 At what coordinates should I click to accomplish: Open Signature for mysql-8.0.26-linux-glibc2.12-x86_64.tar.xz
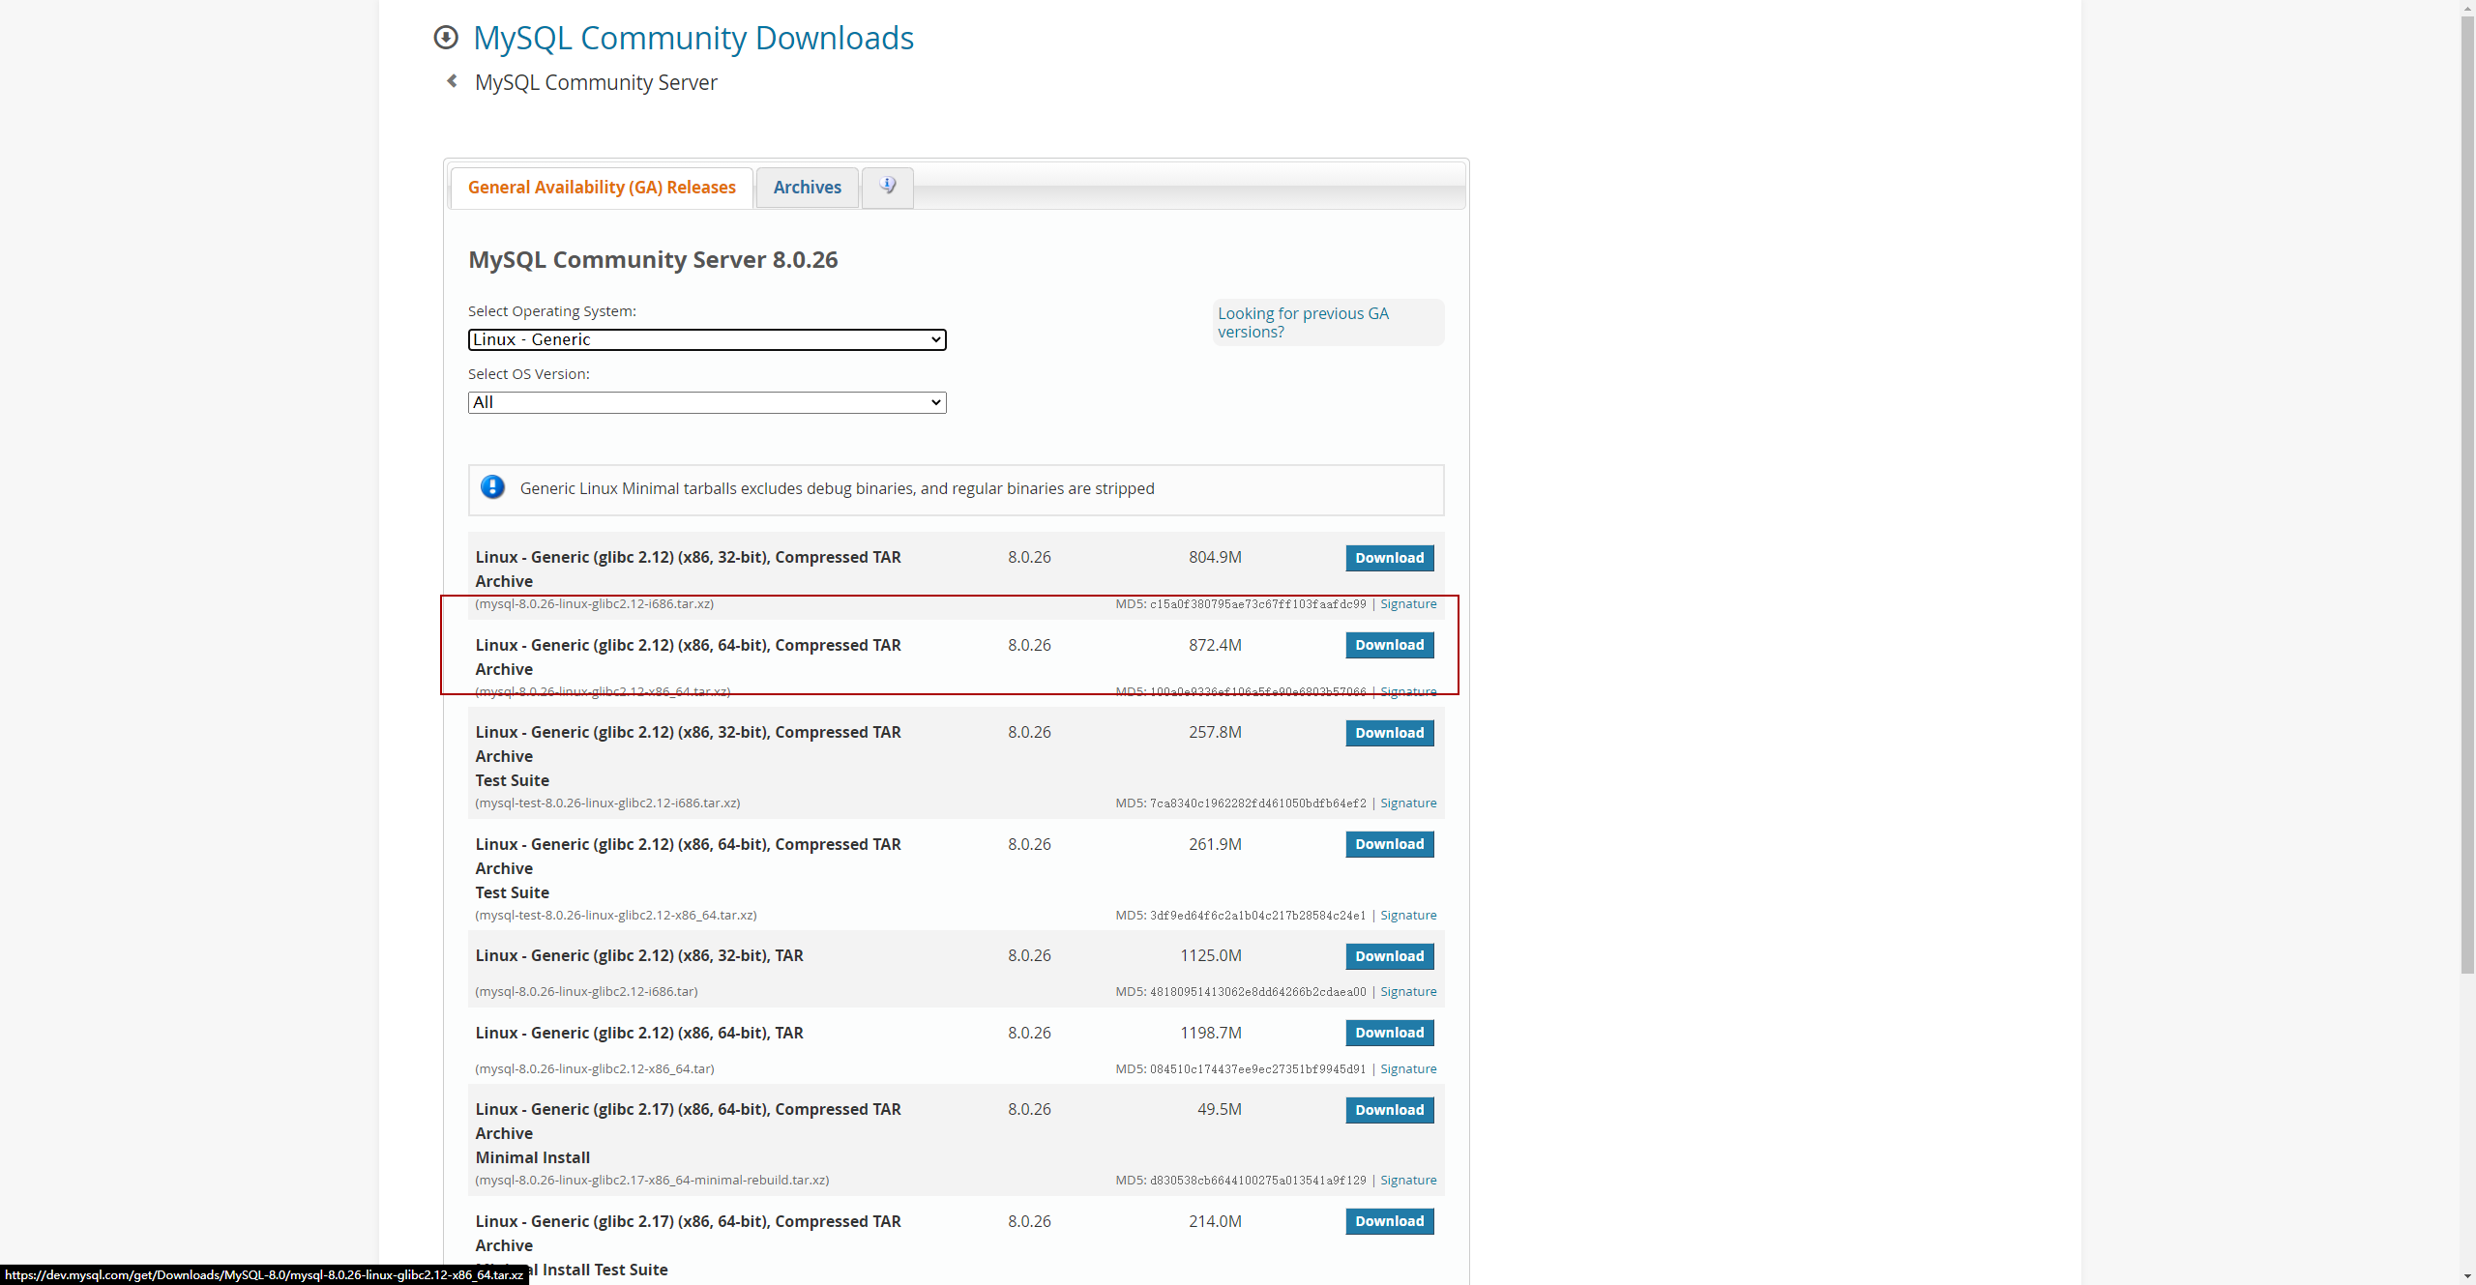coord(1408,691)
